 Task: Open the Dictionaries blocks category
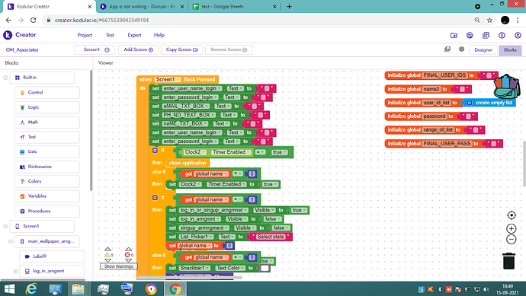pos(47,167)
